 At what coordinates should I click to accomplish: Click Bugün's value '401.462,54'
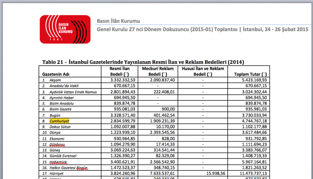pyautogui.click(x=164, y=115)
